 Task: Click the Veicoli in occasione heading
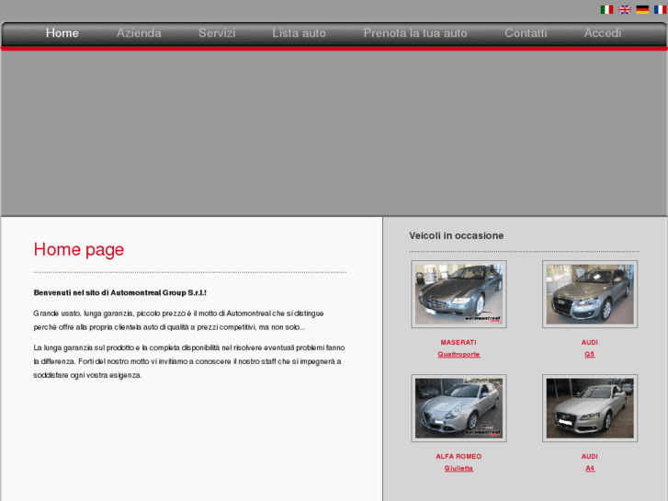(x=457, y=235)
